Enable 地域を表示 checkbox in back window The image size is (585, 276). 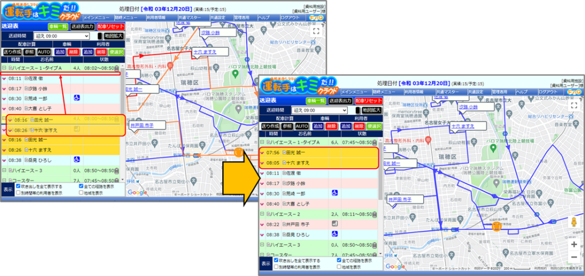[81, 193]
